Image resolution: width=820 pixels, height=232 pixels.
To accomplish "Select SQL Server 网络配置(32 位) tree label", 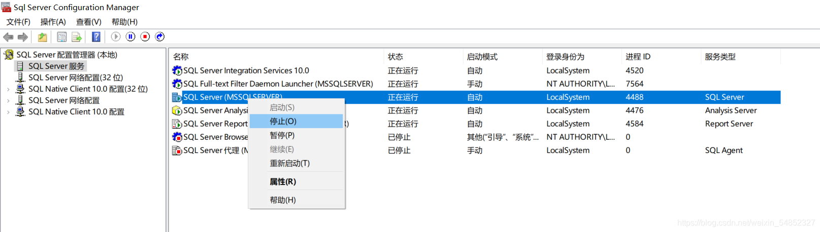I will click(x=76, y=78).
